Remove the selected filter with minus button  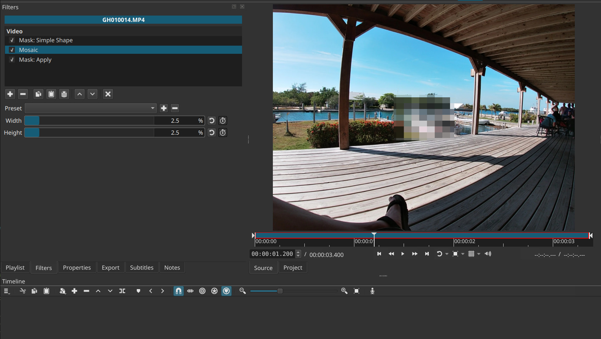pyautogui.click(x=23, y=94)
